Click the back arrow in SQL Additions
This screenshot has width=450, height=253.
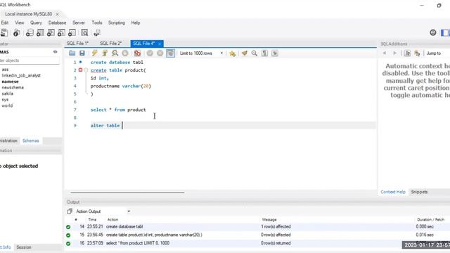coord(385,53)
